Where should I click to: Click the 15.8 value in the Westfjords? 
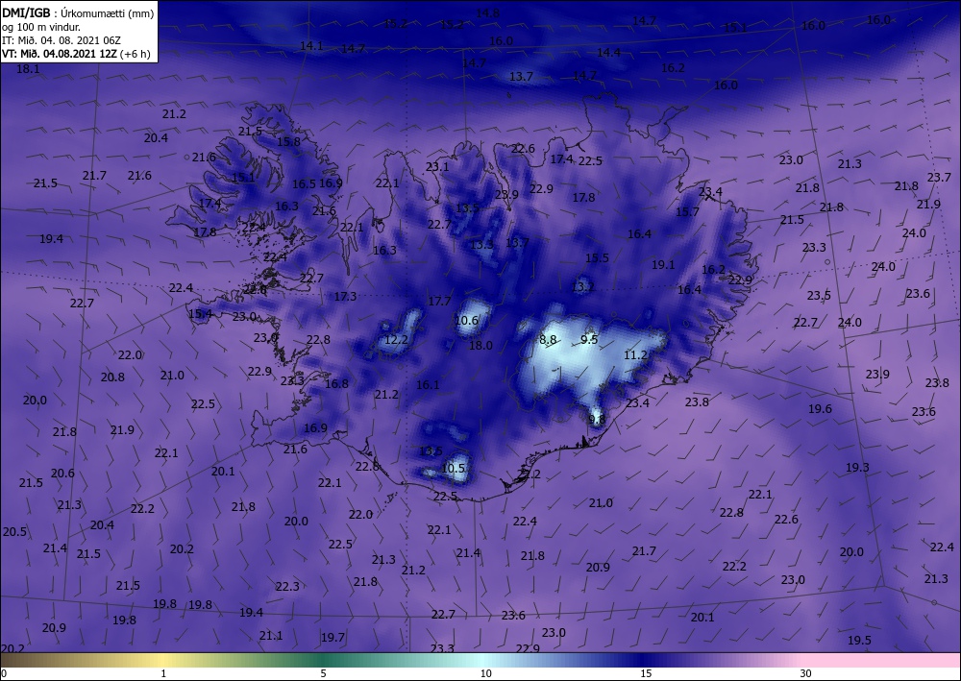tap(288, 141)
